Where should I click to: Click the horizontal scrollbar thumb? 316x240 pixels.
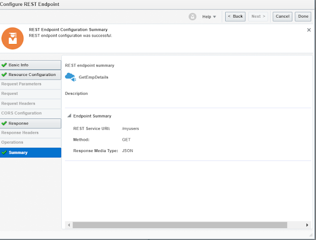pos(180,225)
